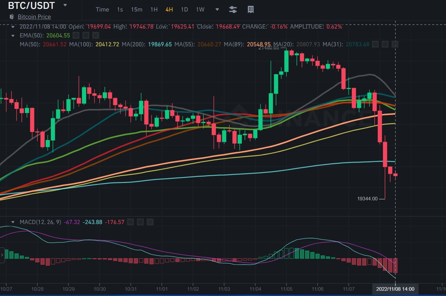Open the Bitcoin Price link
Image resolution: width=446 pixels, height=296 pixels.
(34, 16)
